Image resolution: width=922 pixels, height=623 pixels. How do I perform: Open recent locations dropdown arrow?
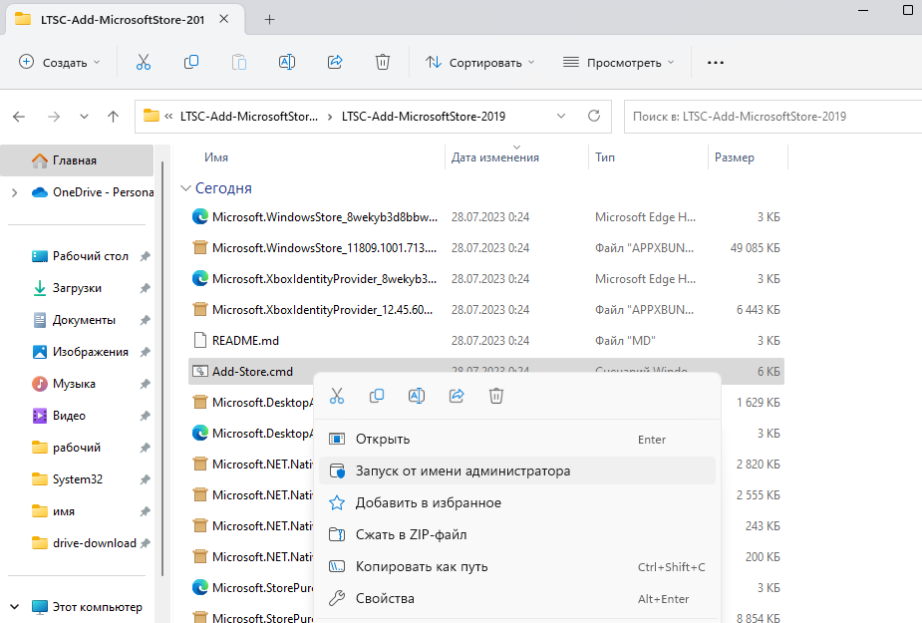coord(84,117)
